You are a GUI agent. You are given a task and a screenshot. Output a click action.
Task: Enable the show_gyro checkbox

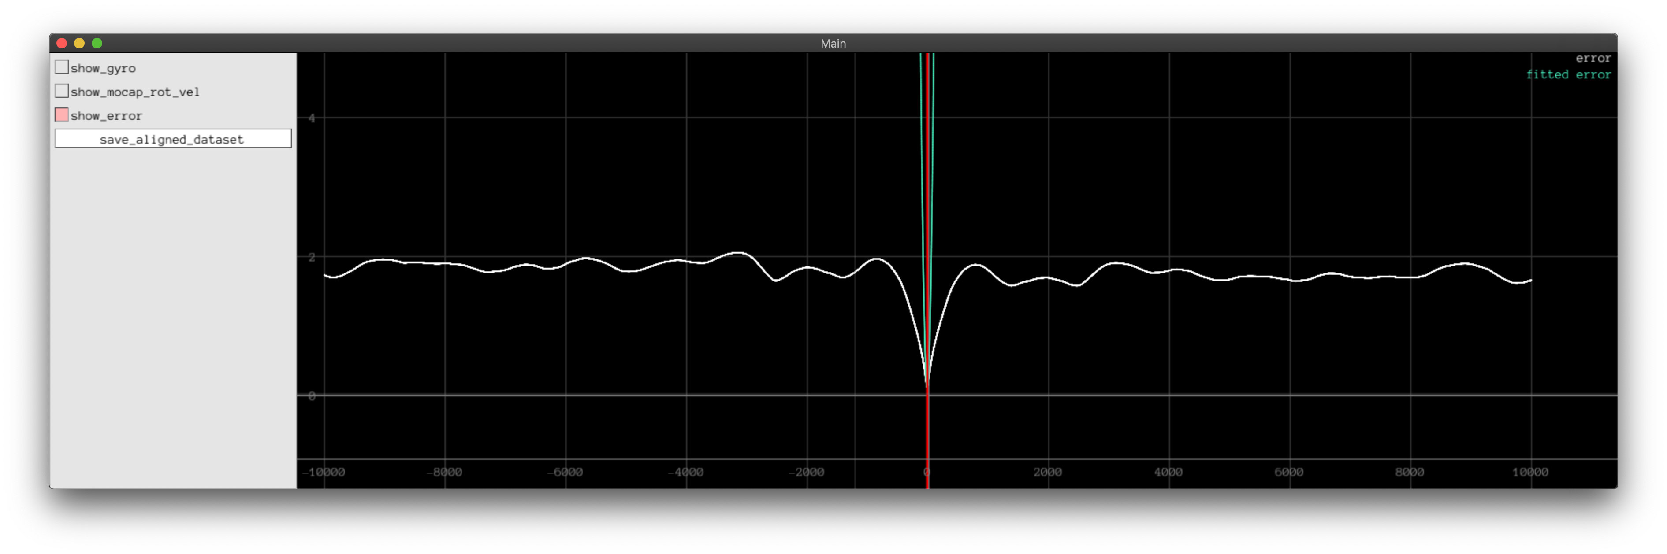[62, 66]
